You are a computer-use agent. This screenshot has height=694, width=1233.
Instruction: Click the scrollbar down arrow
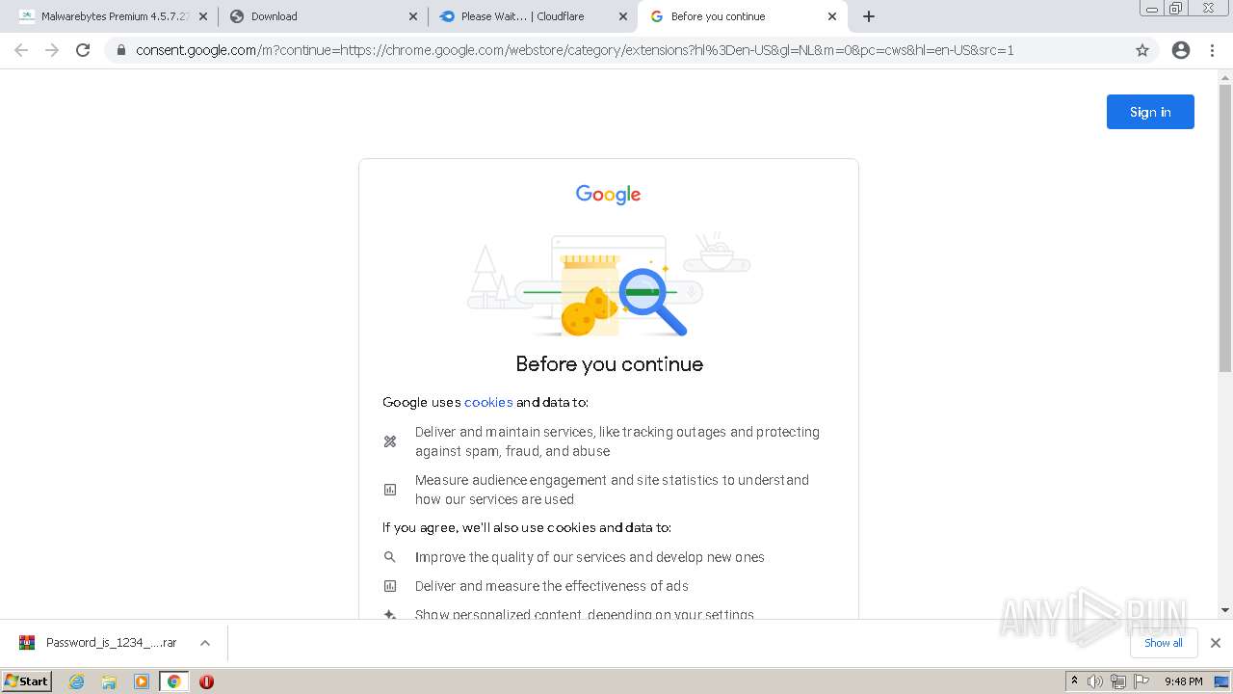tap(1225, 609)
